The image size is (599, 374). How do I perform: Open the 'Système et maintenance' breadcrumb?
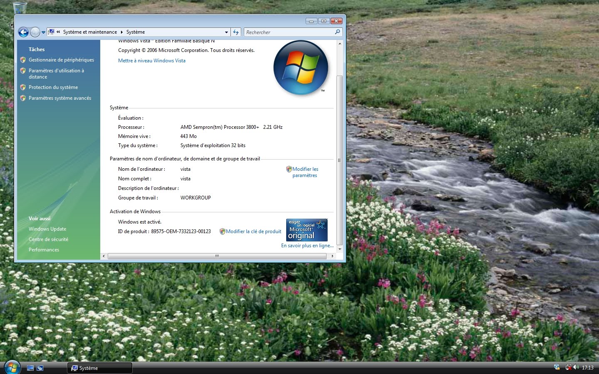click(90, 32)
